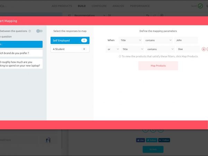Select the brand preference question

coord(21,53)
